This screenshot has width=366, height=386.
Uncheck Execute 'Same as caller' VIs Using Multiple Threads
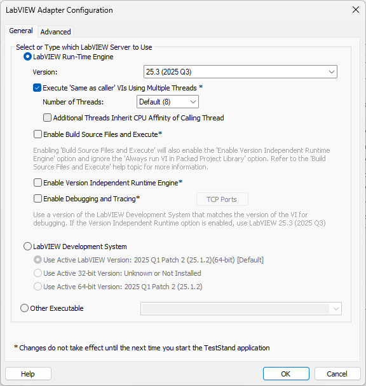37,88
